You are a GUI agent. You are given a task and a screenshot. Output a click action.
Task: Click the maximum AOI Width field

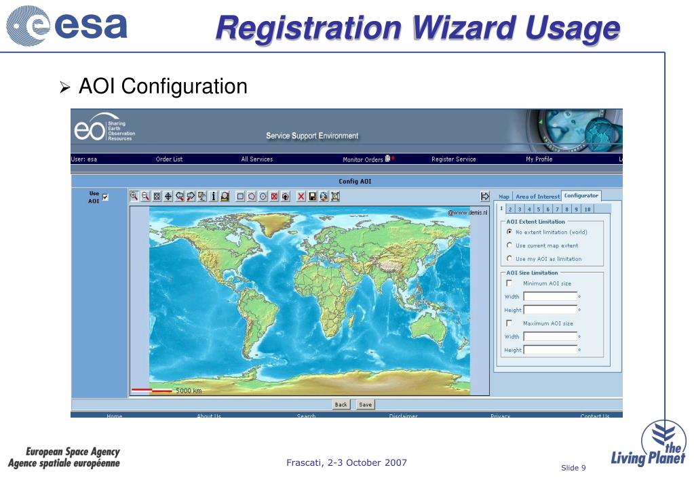coord(550,337)
